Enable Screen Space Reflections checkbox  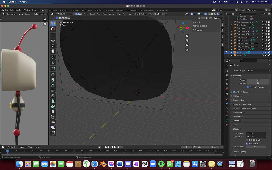(x=234, y=108)
